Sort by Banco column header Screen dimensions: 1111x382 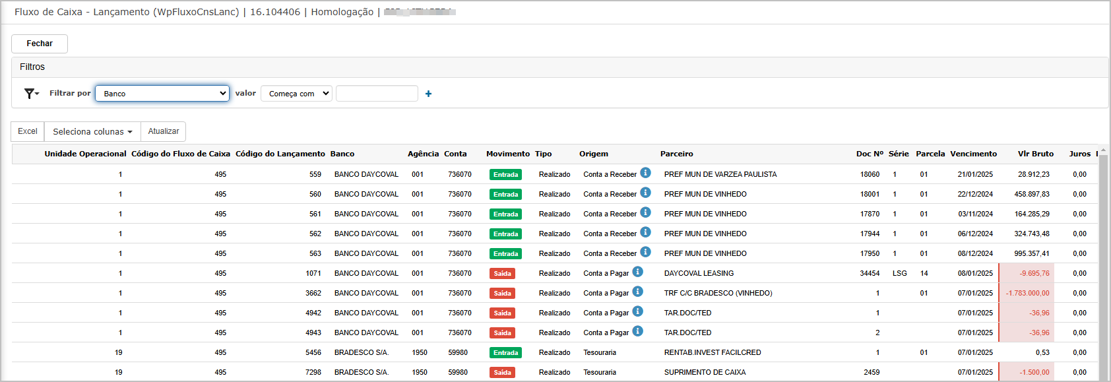(x=342, y=154)
